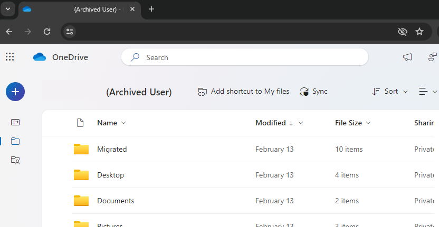Open the Microsoft 365 app launcher grid

coord(9,57)
